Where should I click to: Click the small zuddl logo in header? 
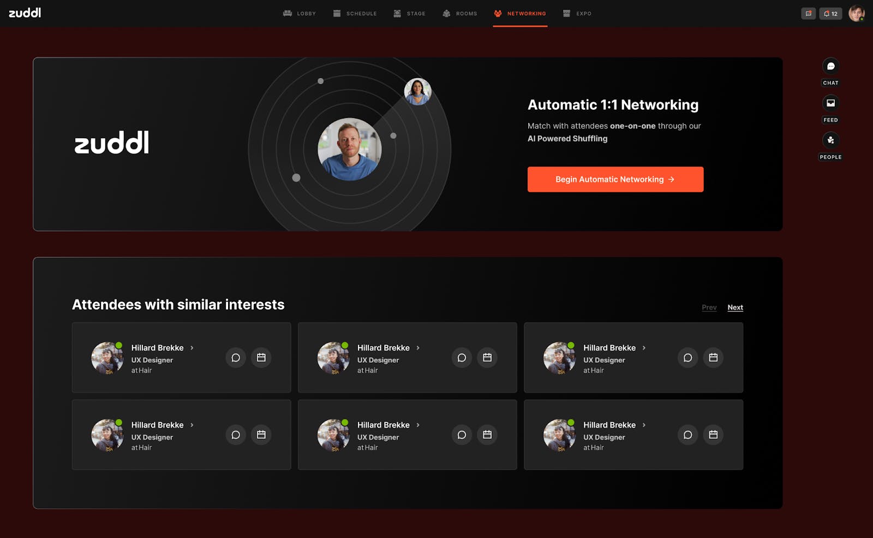pyautogui.click(x=25, y=13)
